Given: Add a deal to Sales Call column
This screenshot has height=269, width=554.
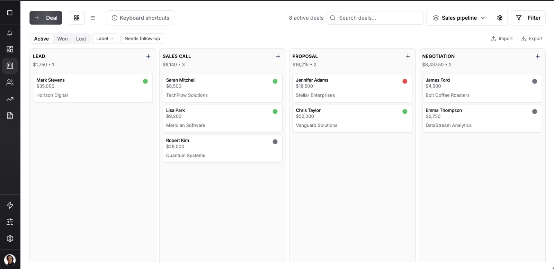Looking at the screenshot, I should (x=278, y=56).
